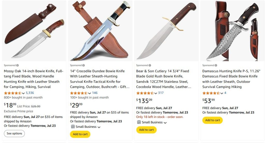Click the Small Business badge icon under Bear & Son knife
The image size is (265, 143).
point(139,122)
